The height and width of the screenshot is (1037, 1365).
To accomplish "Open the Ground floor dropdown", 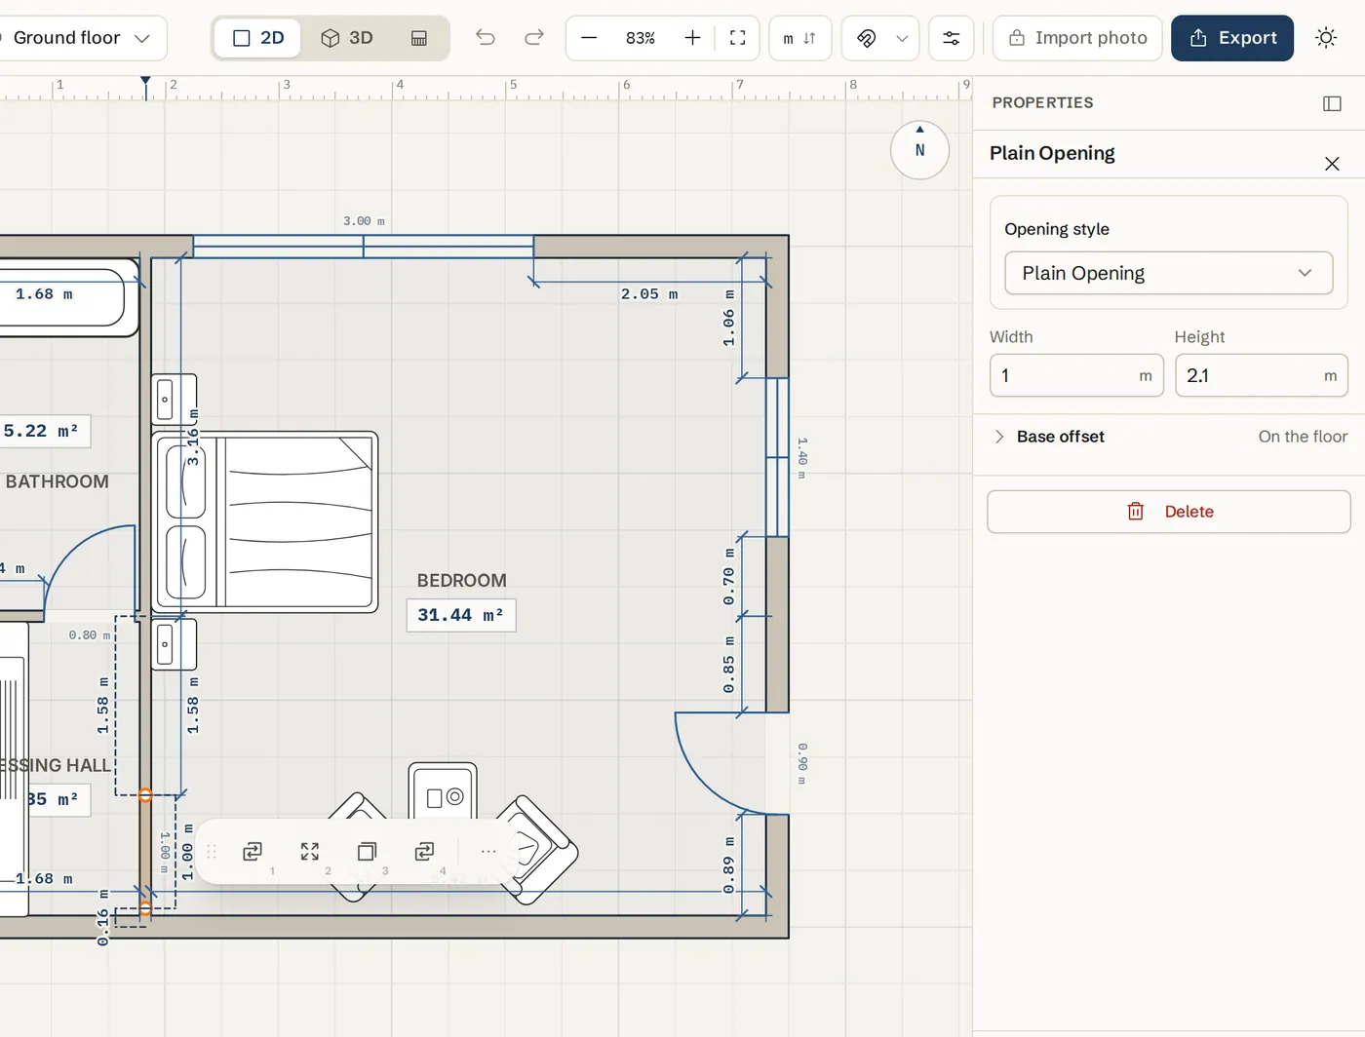I will [82, 38].
